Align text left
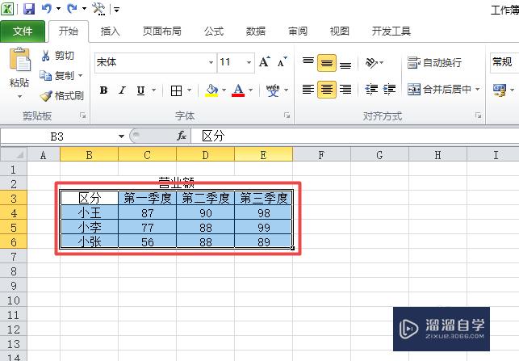 [308, 90]
